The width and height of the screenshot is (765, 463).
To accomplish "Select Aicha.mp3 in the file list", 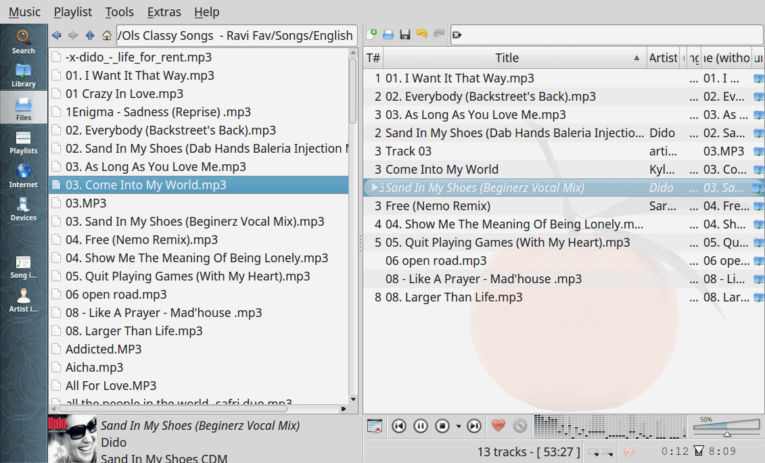I will pyautogui.click(x=94, y=368).
